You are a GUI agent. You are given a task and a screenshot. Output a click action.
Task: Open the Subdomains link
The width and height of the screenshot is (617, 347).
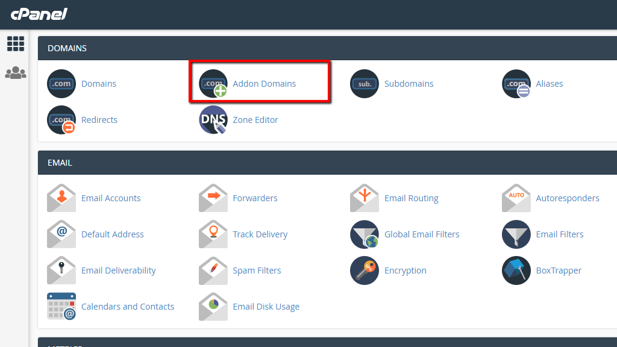click(409, 84)
